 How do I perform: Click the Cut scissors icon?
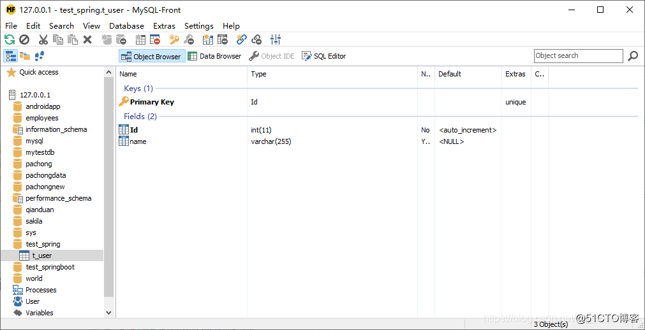(x=43, y=39)
